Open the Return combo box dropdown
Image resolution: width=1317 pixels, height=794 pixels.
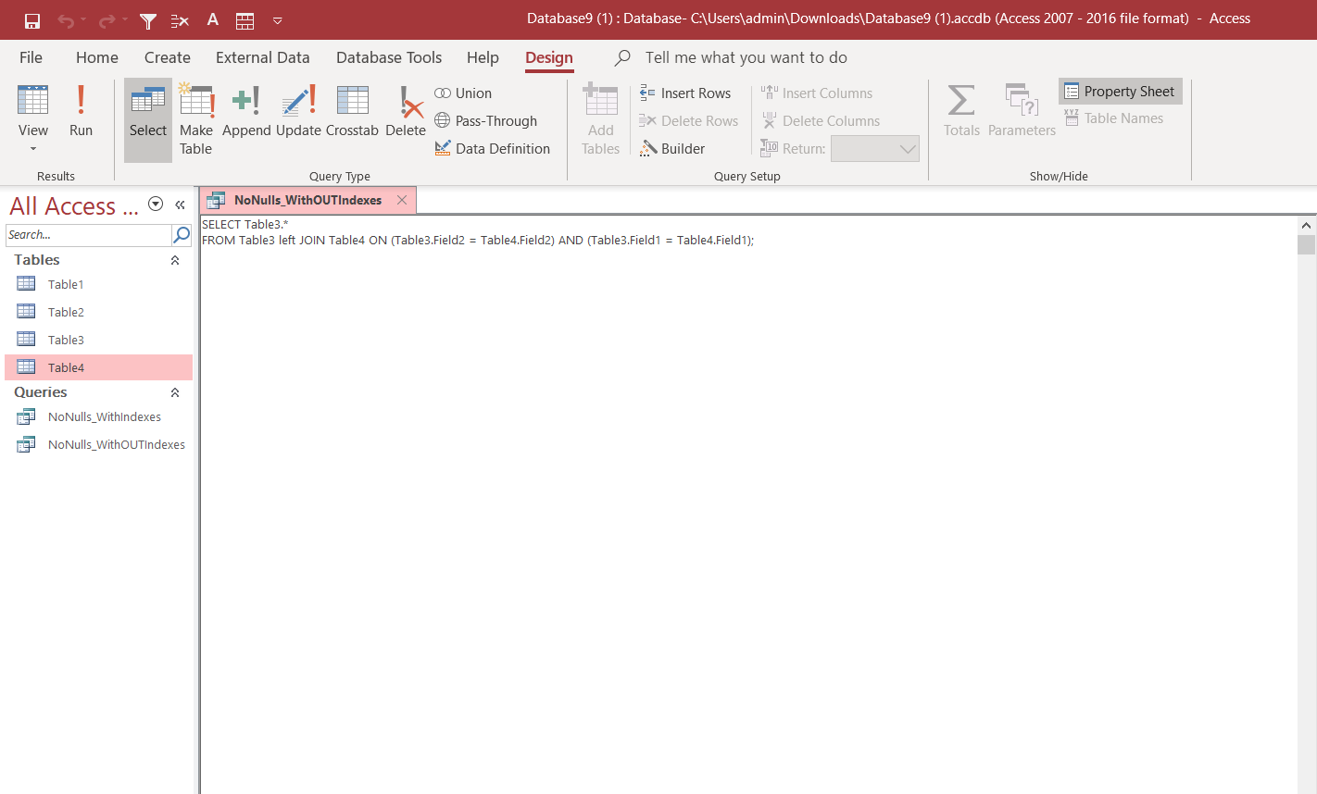(908, 149)
